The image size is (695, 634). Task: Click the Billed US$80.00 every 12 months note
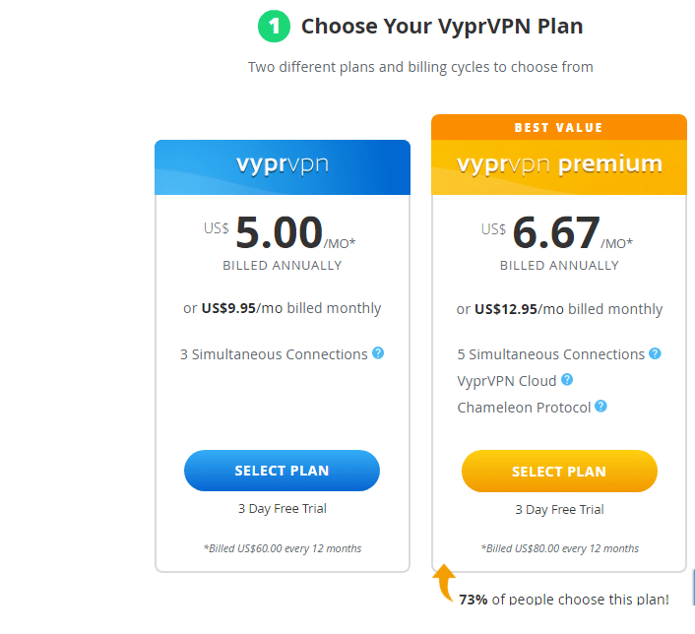[x=560, y=548]
